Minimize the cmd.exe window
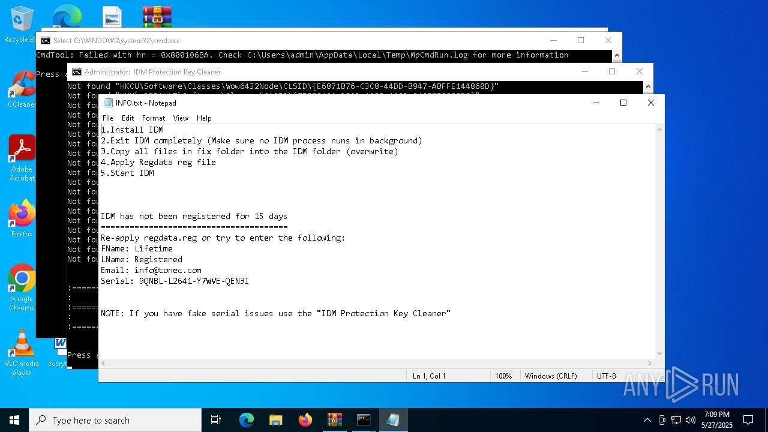 point(553,40)
